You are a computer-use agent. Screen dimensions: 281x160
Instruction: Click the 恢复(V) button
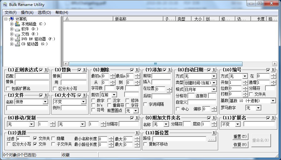240,145
